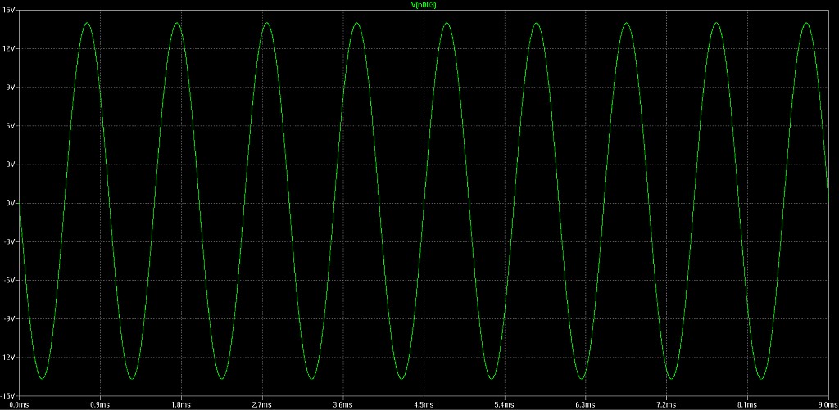The image size is (839, 410).
Task: Click the 9.0ms time axis label
Action: (x=828, y=404)
